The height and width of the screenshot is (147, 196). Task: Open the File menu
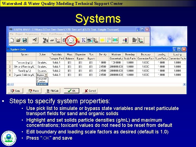[x=11, y=34]
